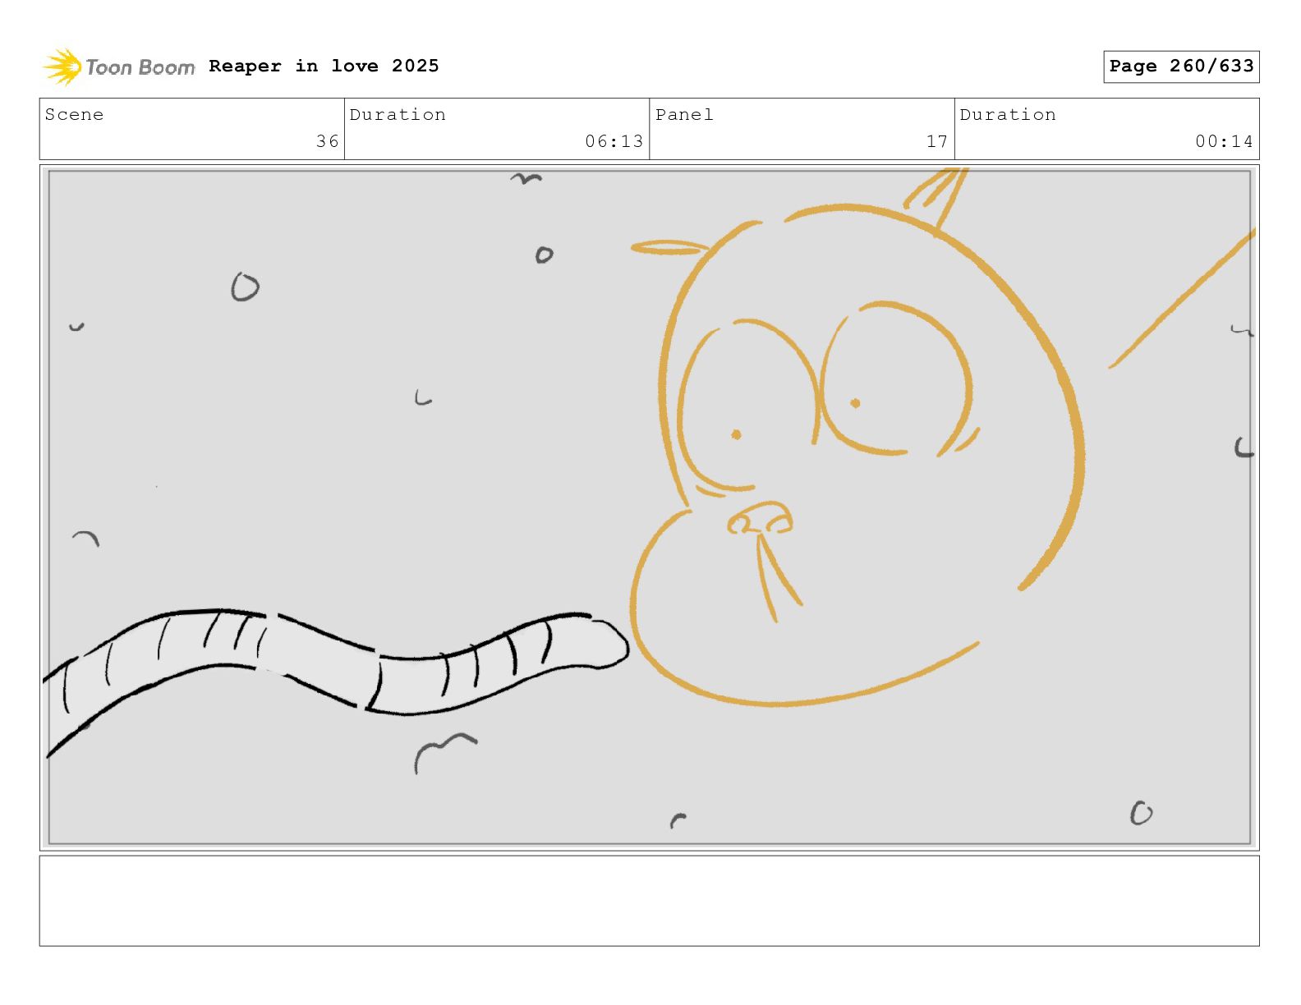1301x1005 pixels.
Task: Click the storyboard panel drawing thumbnail
Action: pos(649,507)
